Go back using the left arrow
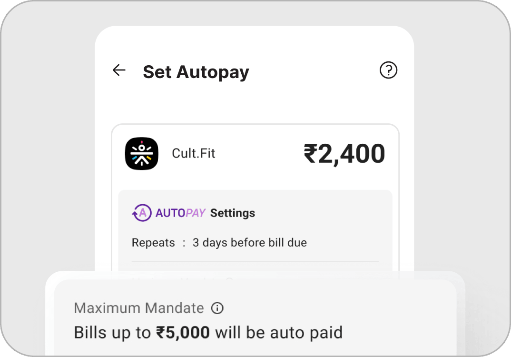 (x=119, y=70)
